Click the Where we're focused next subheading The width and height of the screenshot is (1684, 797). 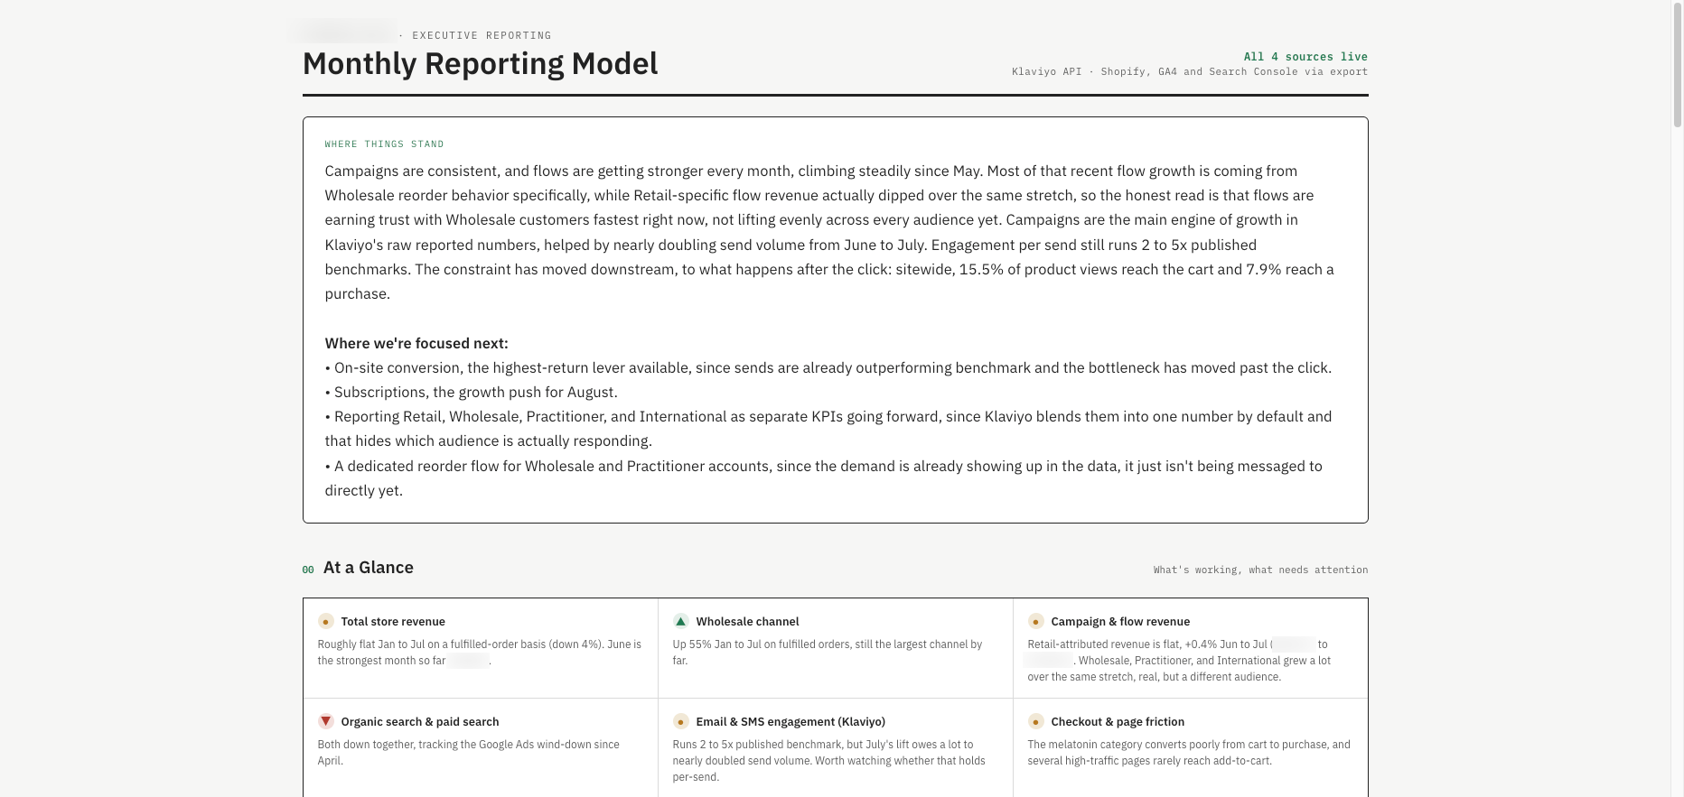tap(416, 344)
